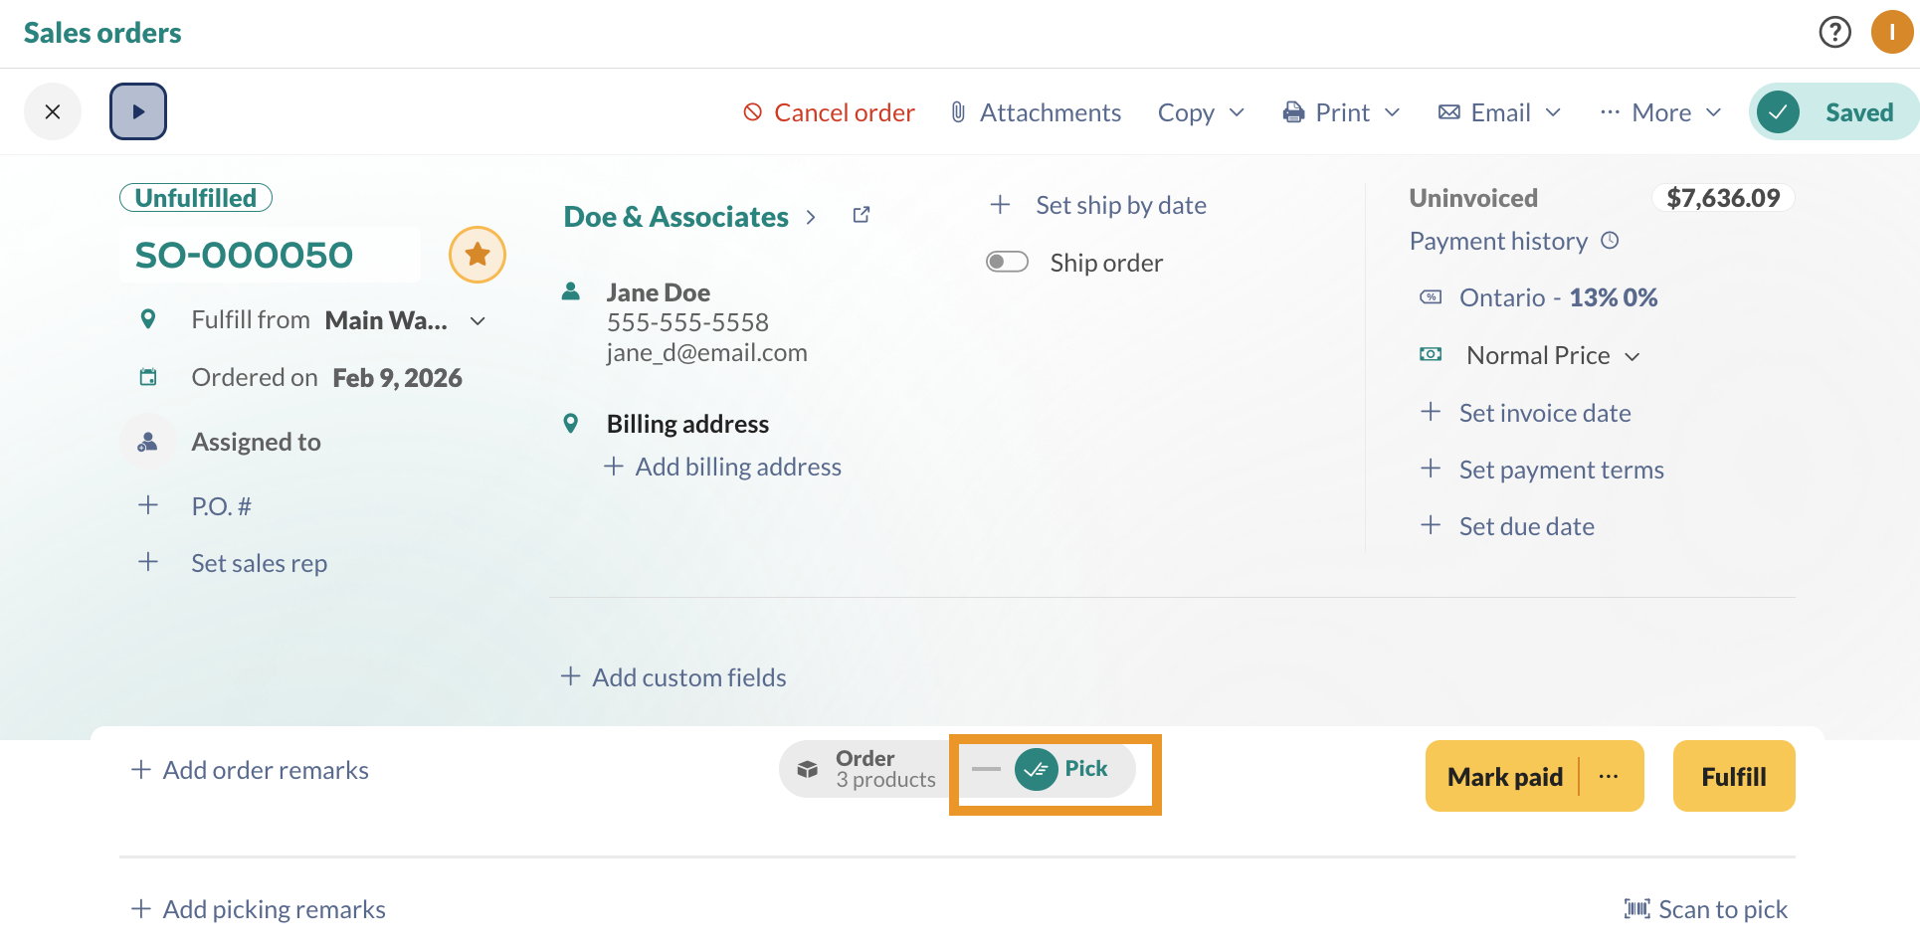Screen dimensions: 1920x951
Task: Click Mark paid
Action: [x=1506, y=776]
